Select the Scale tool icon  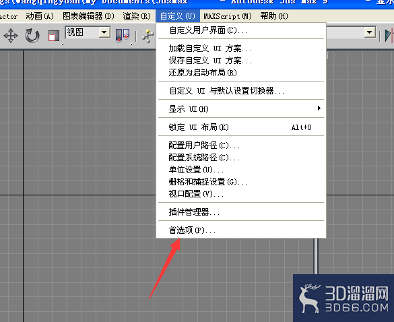click(54, 36)
